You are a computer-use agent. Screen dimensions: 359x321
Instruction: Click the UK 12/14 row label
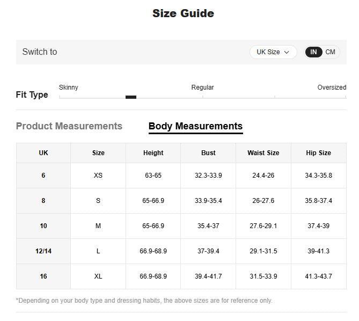coord(43,251)
